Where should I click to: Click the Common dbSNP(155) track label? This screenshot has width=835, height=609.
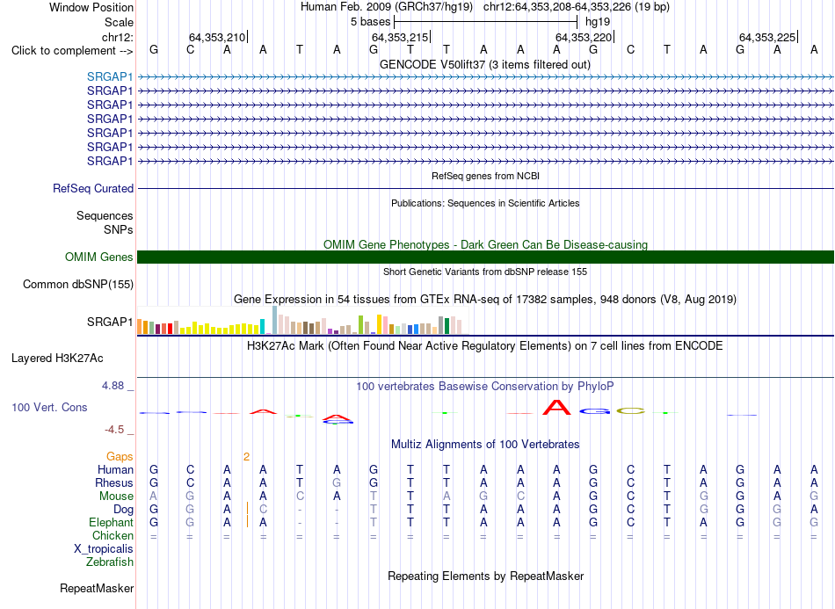pos(78,284)
